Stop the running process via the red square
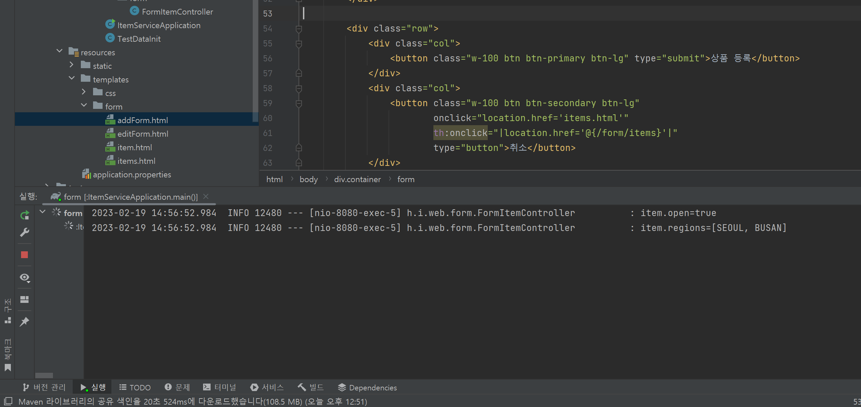The height and width of the screenshot is (407, 861). click(x=24, y=255)
